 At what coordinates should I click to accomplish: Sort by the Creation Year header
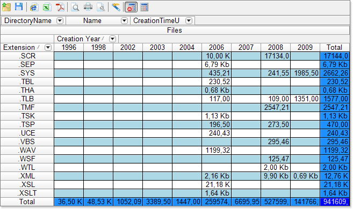pyautogui.click(x=86, y=39)
